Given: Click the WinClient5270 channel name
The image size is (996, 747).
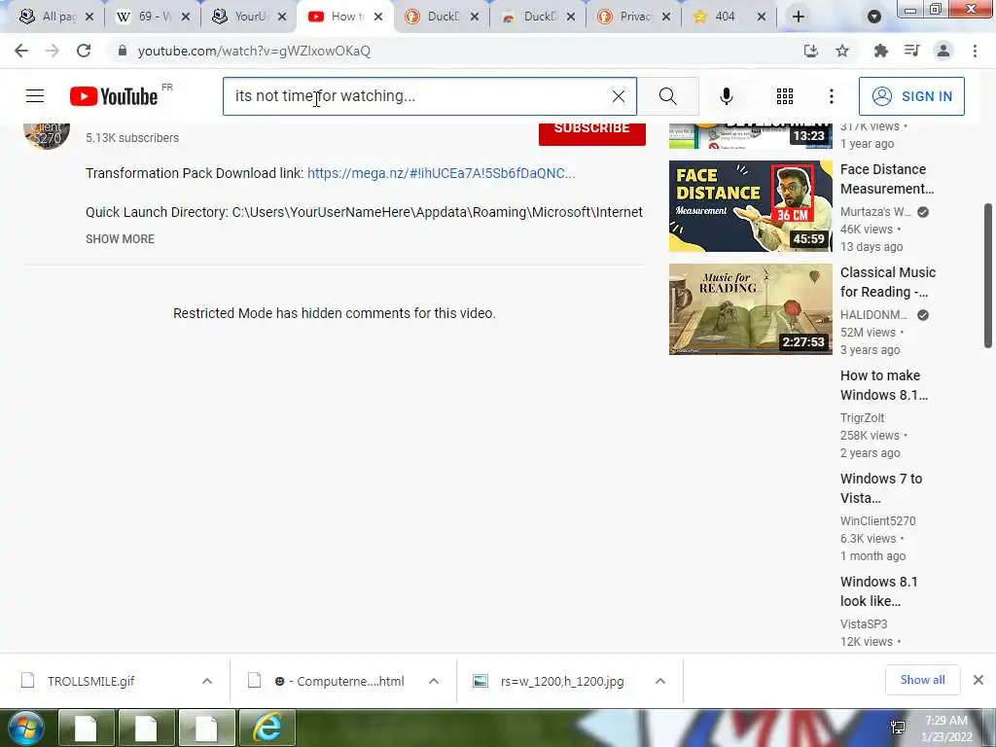Looking at the screenshot, I should click(x=878, y=521).
